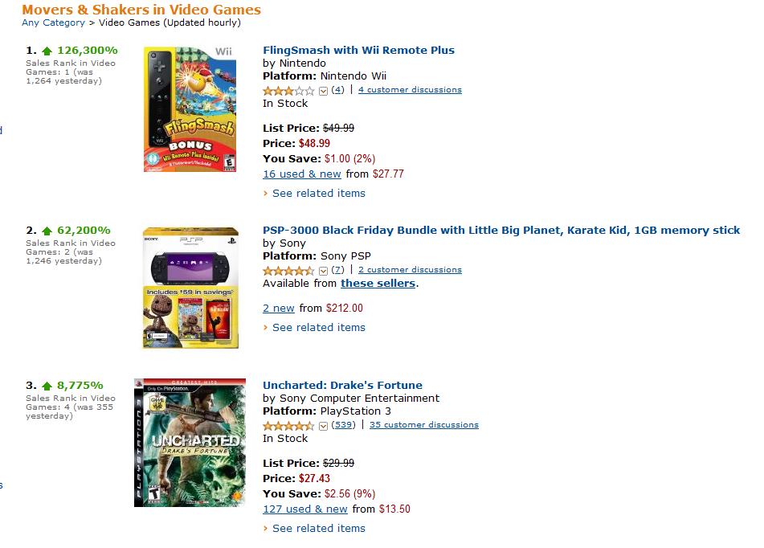Click FlingSmash star rating icons
The height and width of the screenshot is (548, 764).
pyautogui.click(x=288, y=90)
